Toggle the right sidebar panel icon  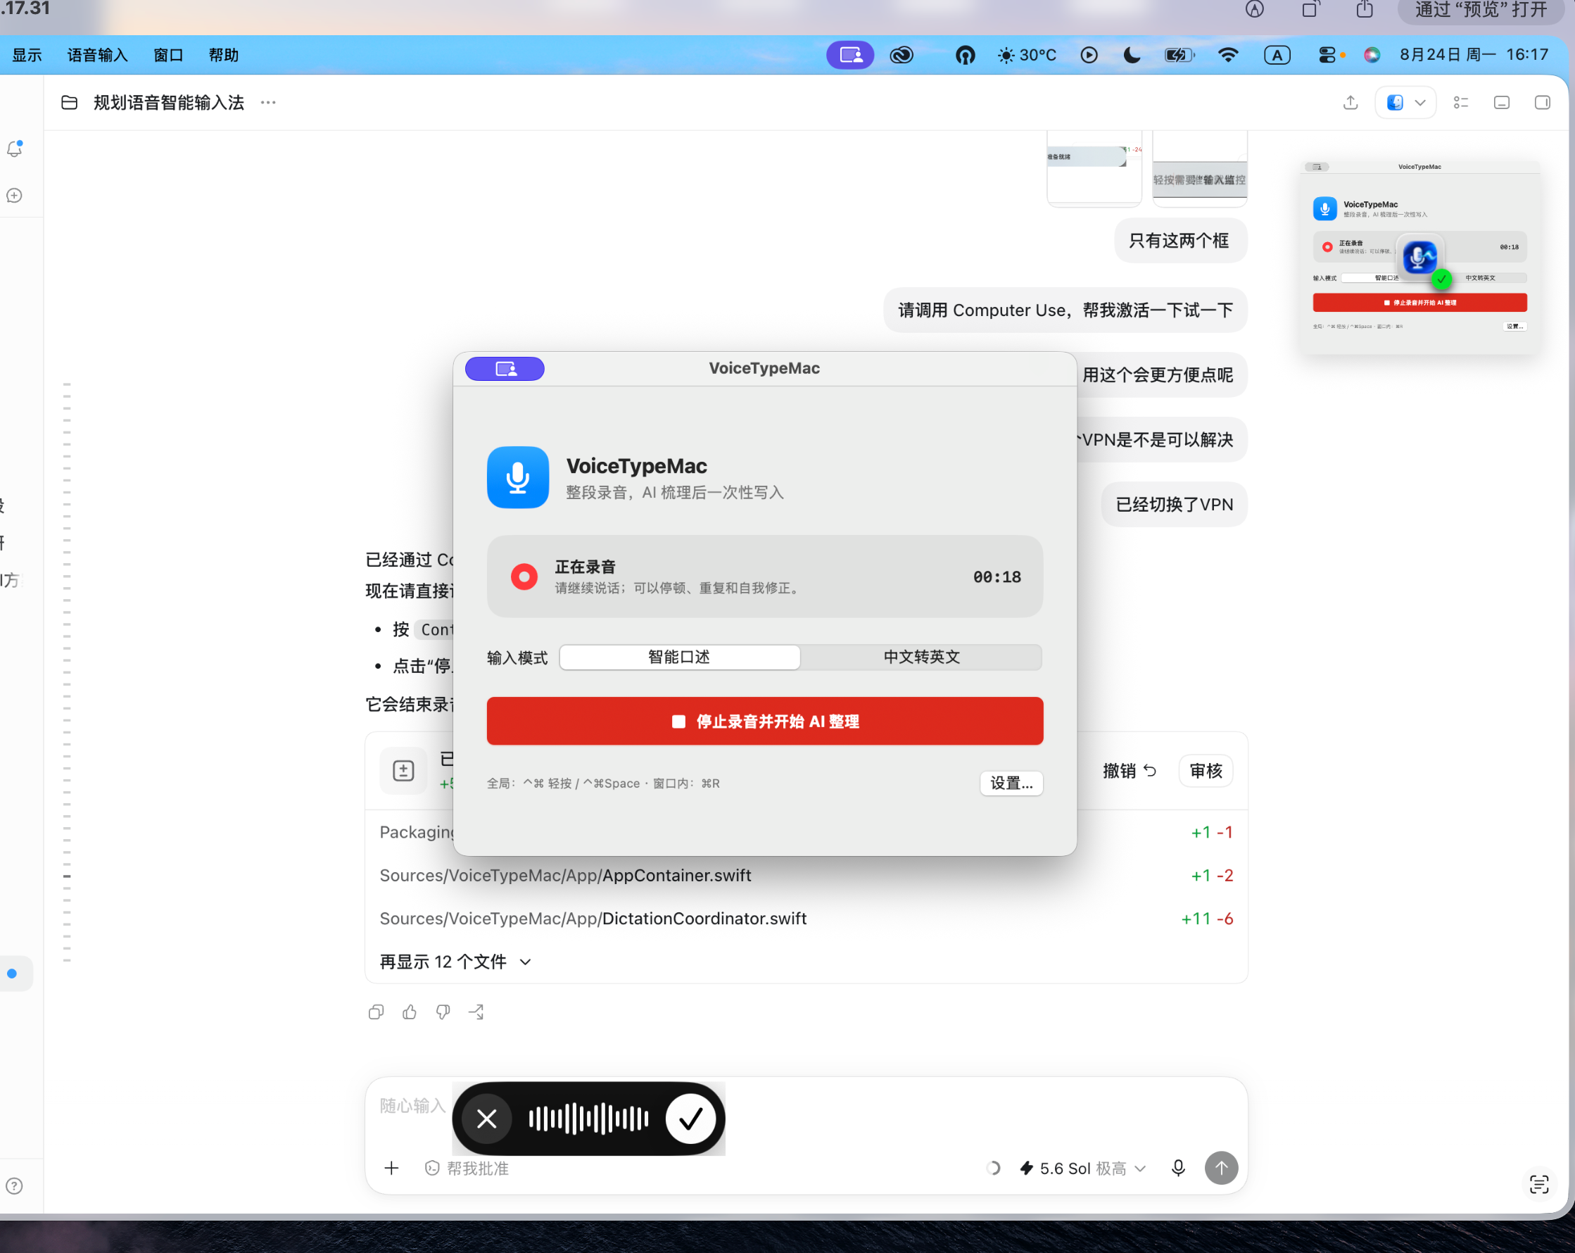[x=1542, y=102]
